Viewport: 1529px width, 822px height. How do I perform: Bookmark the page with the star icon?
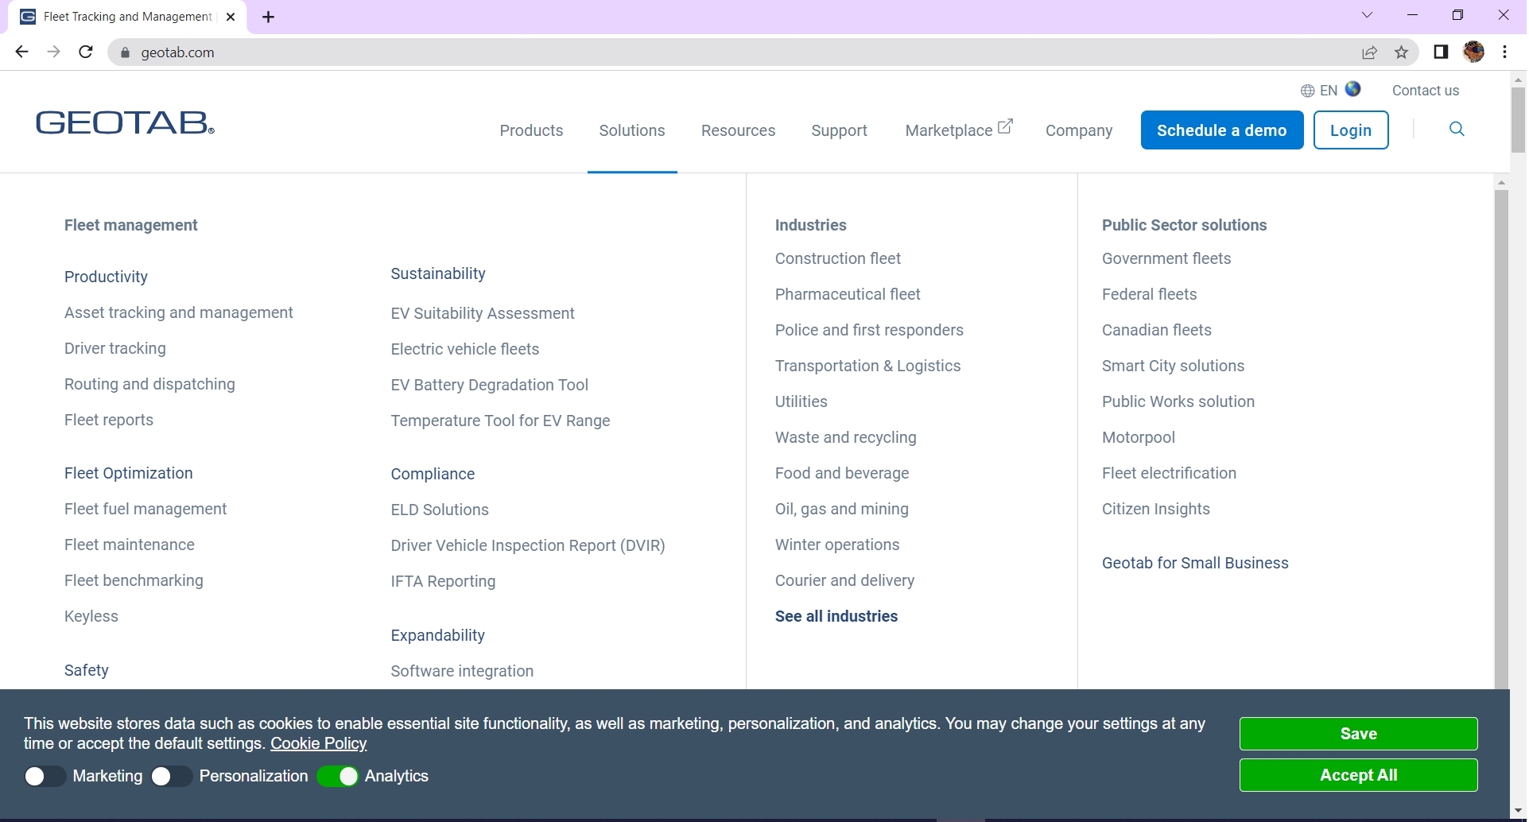1402,52
